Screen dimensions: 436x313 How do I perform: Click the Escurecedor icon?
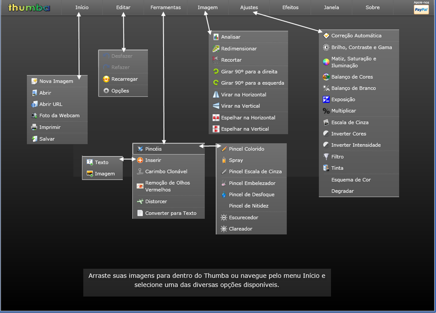pos(224,218)
